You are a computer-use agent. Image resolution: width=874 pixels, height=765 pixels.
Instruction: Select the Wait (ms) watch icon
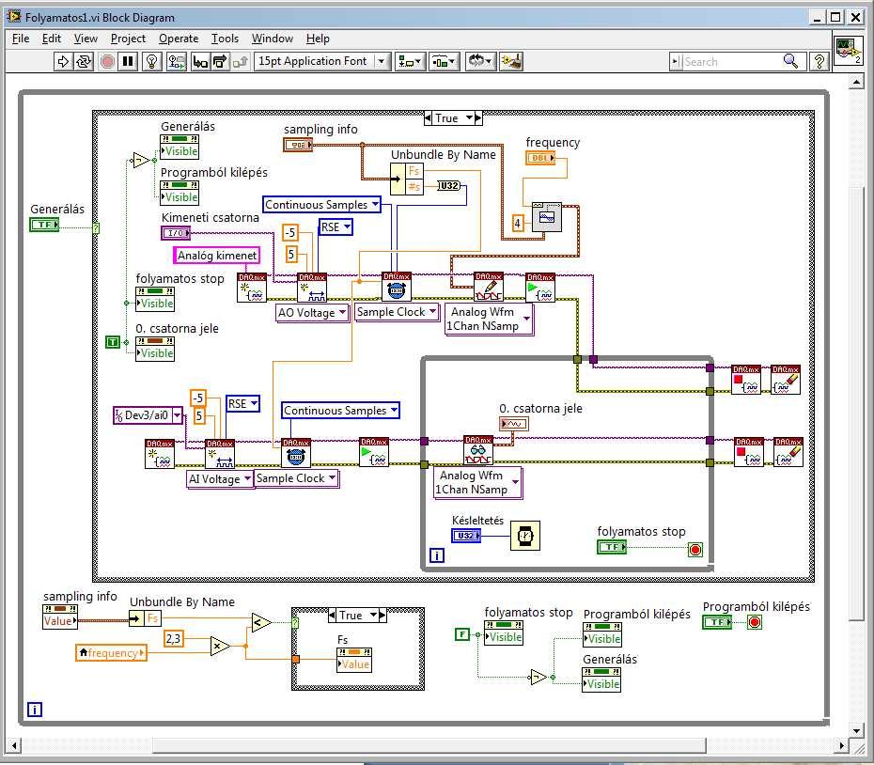pyautogui.click(x=525, y=536)
